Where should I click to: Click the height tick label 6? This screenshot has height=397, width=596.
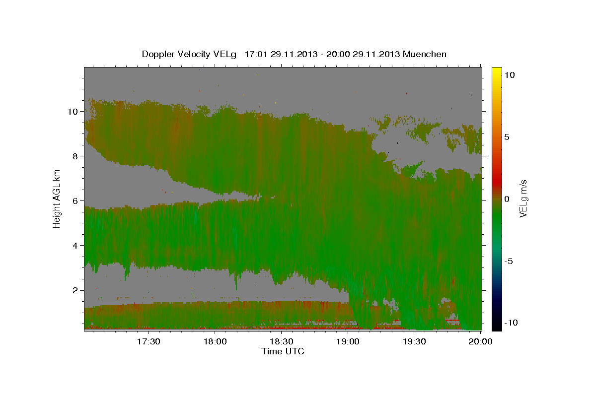tap(75, 201)
